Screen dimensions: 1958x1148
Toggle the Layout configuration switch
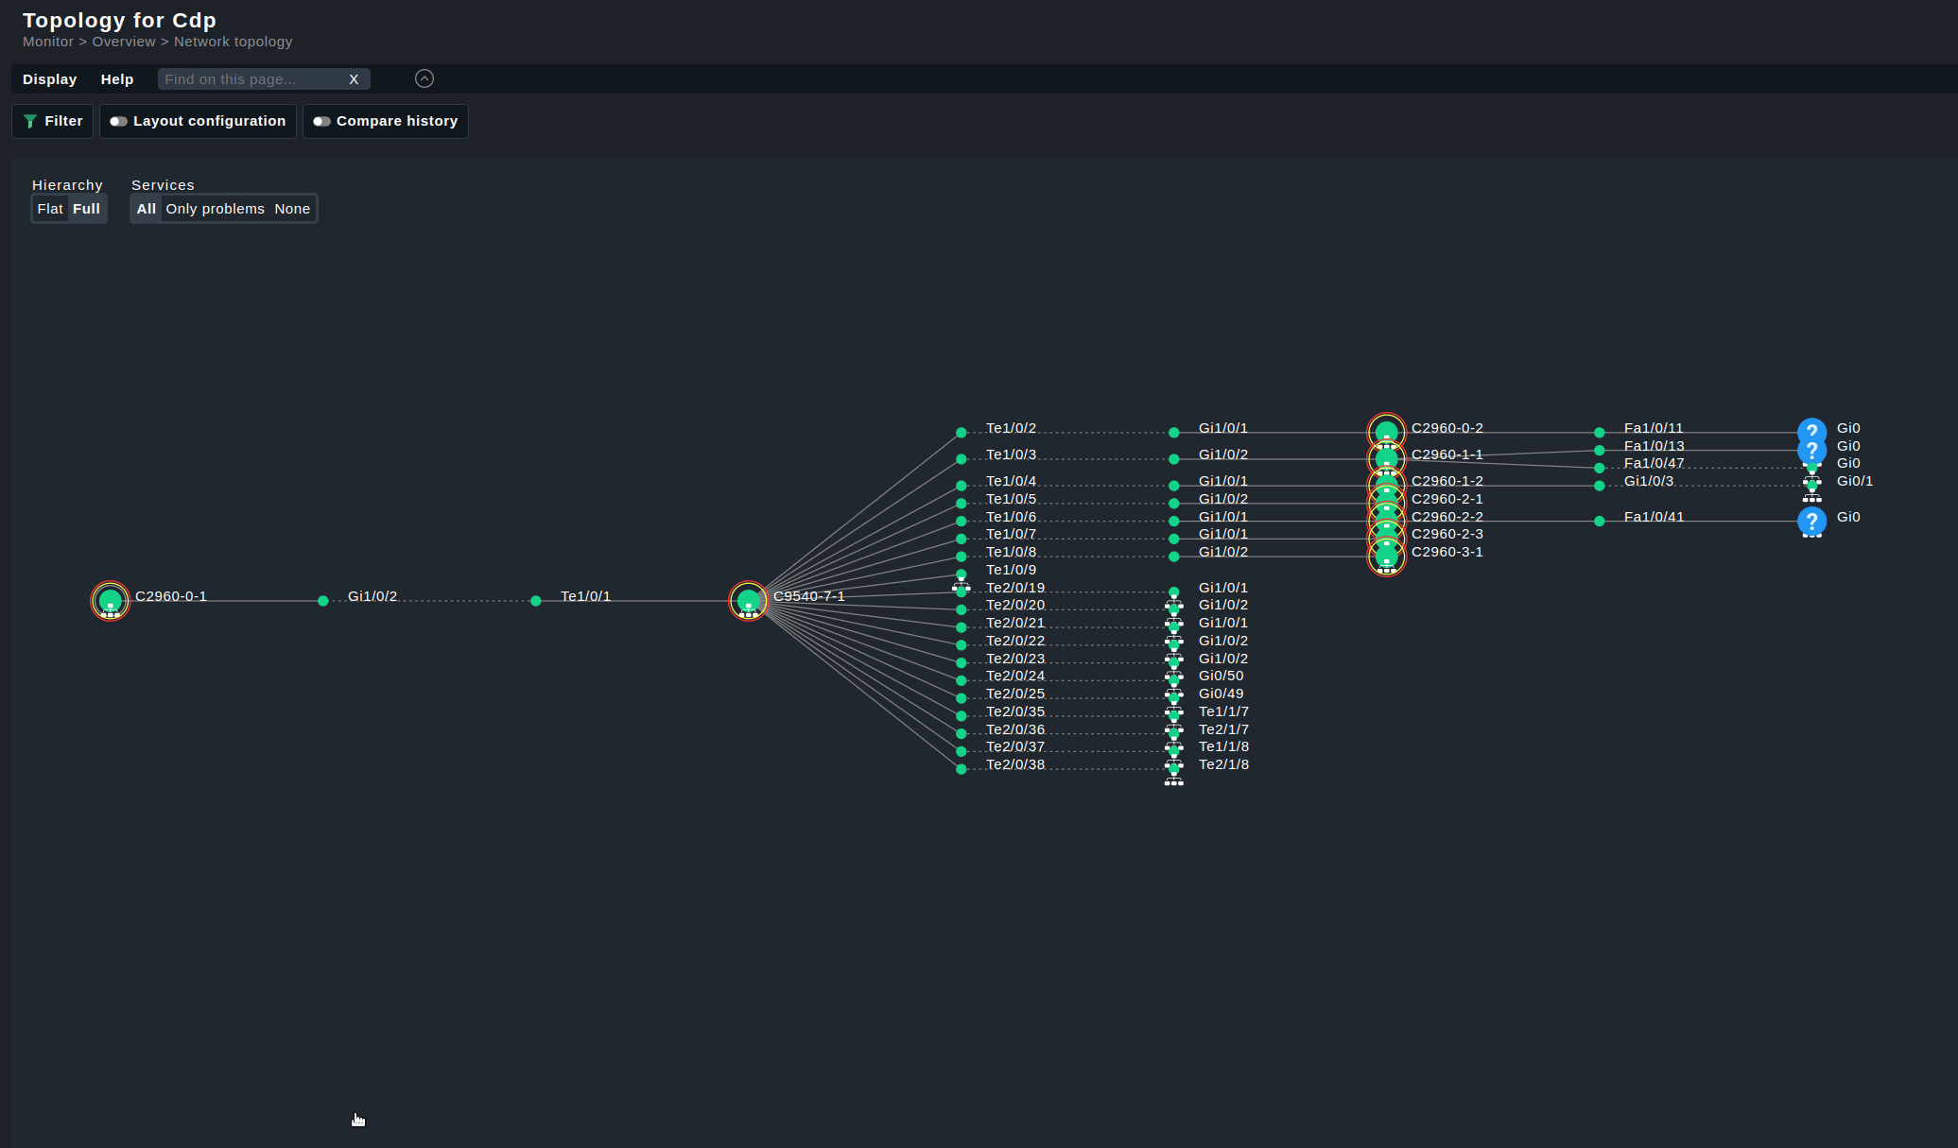point(119,120)
